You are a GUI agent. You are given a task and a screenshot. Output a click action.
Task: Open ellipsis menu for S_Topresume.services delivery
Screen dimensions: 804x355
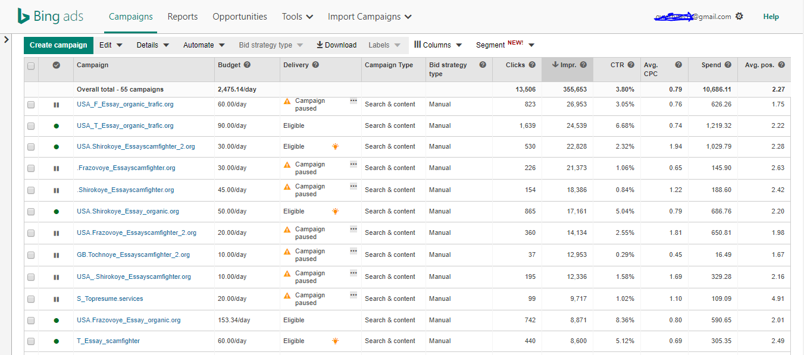point(353,295)
